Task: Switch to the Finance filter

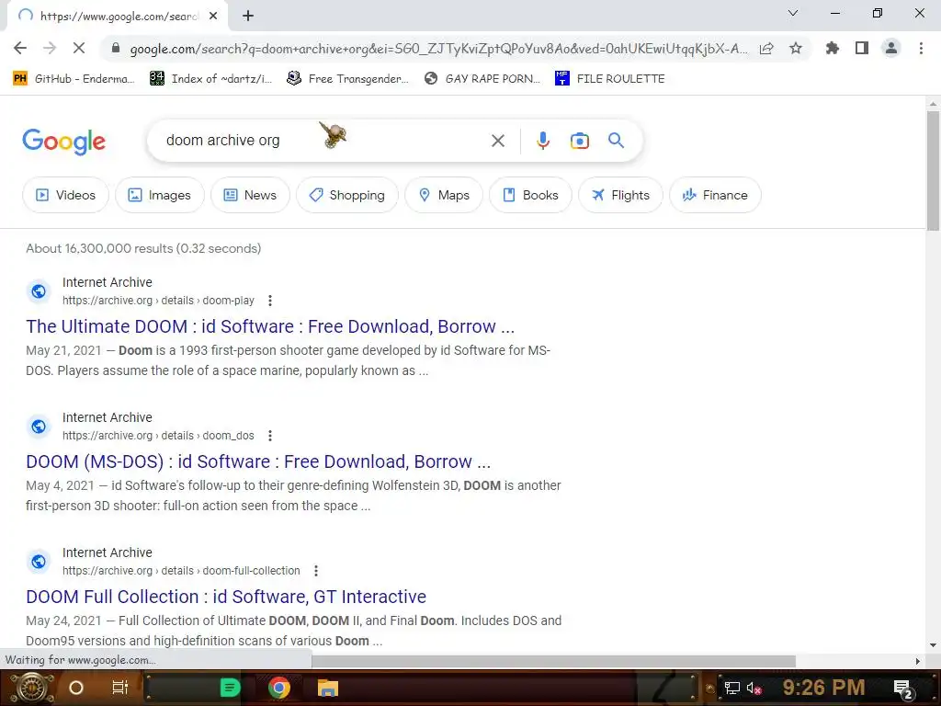Action: coord(715,195)
